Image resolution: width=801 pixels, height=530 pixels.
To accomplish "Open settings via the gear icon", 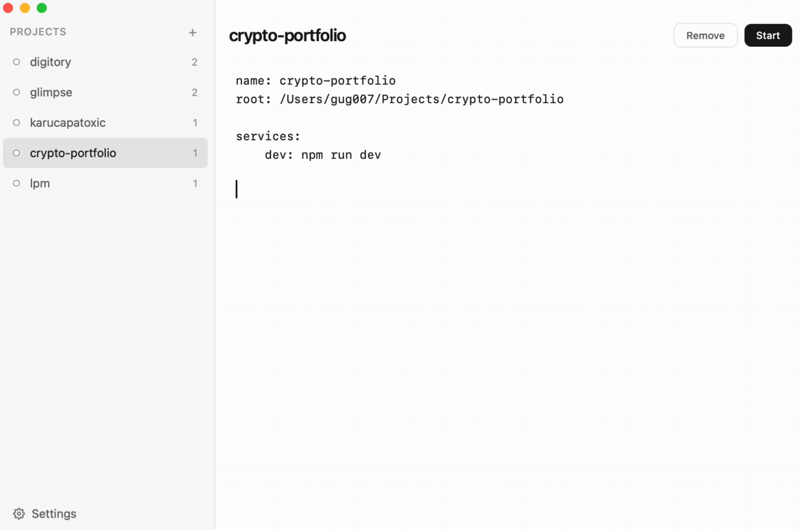I will click(19, 513).
